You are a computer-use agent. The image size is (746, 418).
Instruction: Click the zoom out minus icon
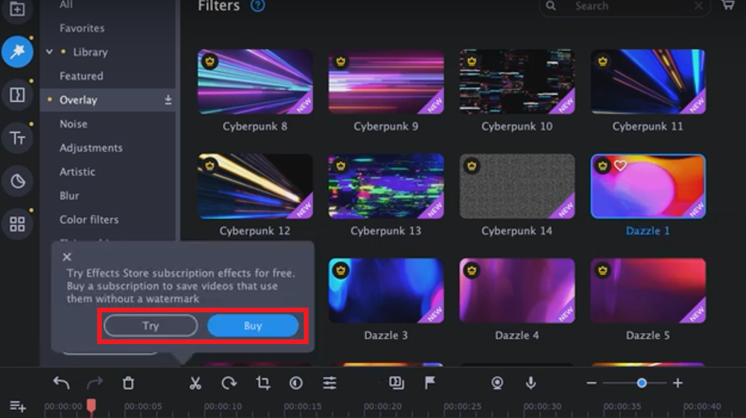592,383
